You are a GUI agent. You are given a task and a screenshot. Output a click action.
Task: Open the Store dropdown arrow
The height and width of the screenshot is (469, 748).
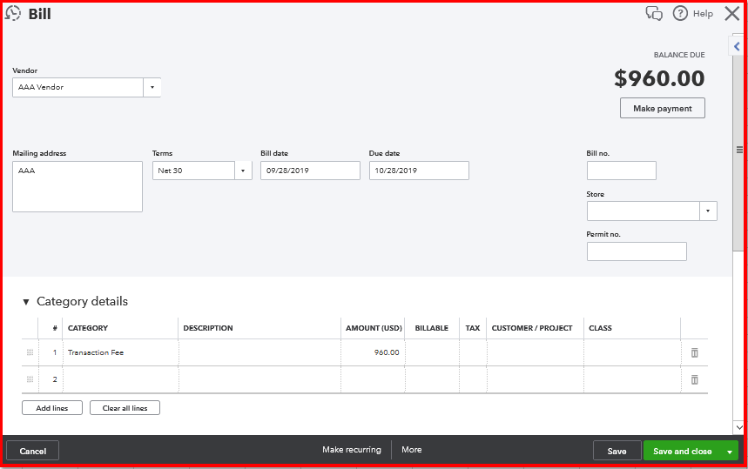pyautogui.click(x=708, y=211)
